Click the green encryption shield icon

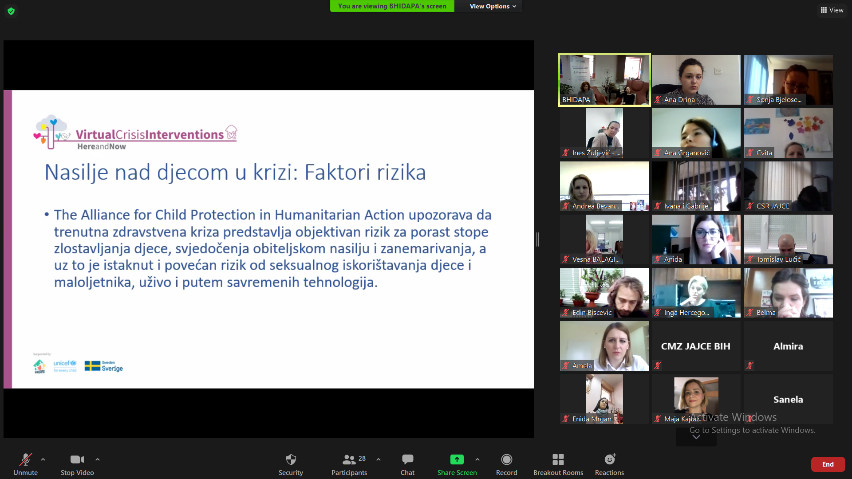pos(11,11)
